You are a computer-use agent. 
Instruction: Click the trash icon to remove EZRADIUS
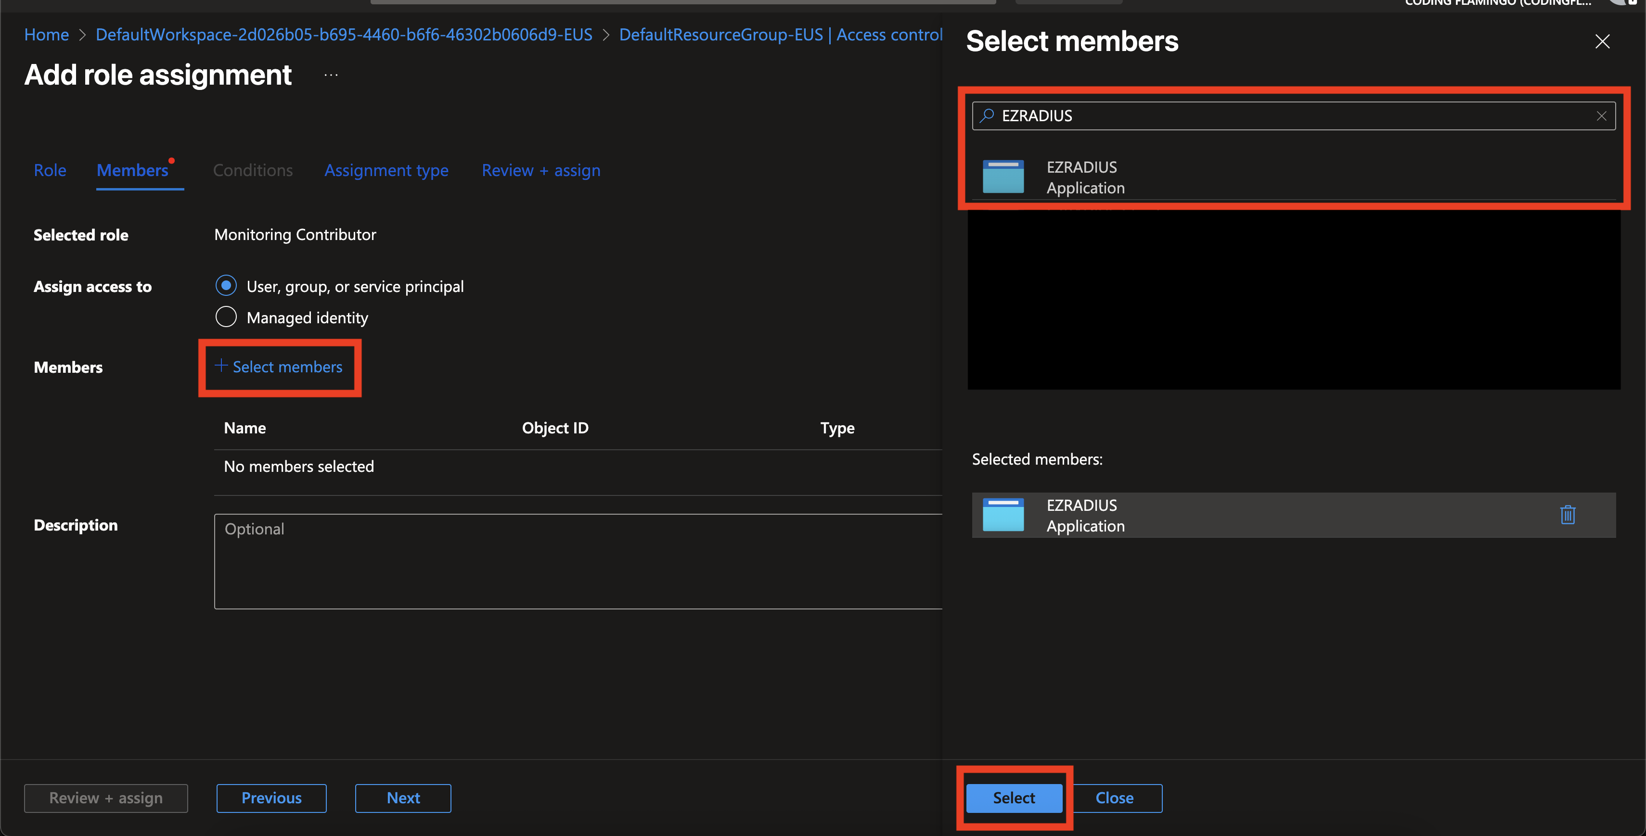click(1568, 515)
